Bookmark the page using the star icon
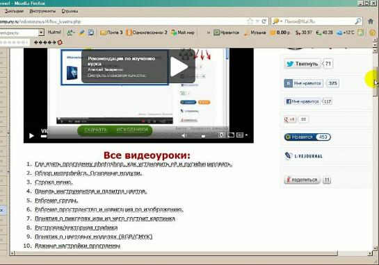Viewport: 379px width, 265px height. (x=250, y=22)
